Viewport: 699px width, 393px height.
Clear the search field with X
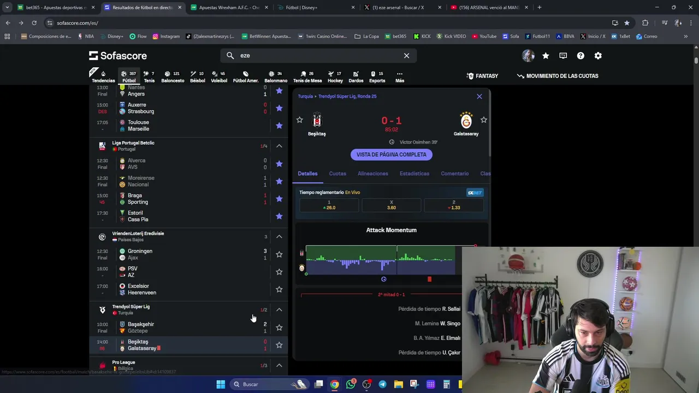[406, 56]
